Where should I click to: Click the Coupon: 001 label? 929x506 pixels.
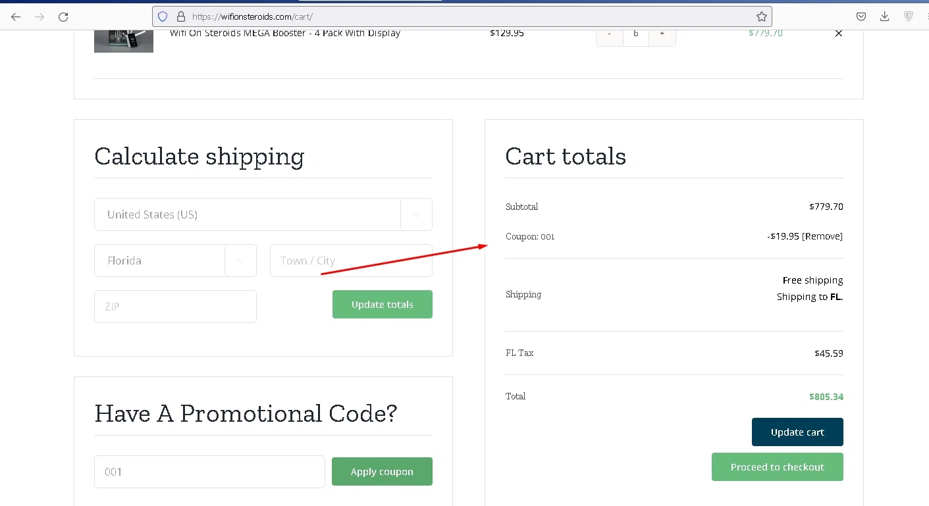pos(530,236)
